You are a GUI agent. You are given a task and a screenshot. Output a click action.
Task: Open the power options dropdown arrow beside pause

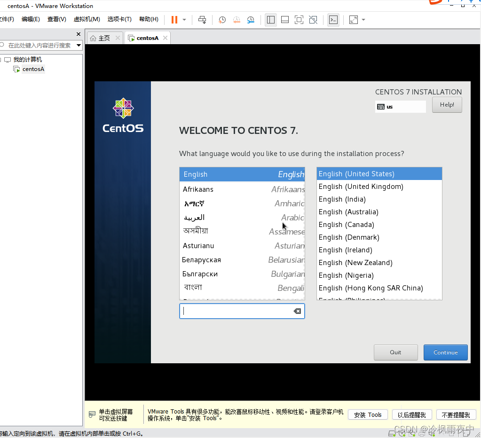[184, 20]
